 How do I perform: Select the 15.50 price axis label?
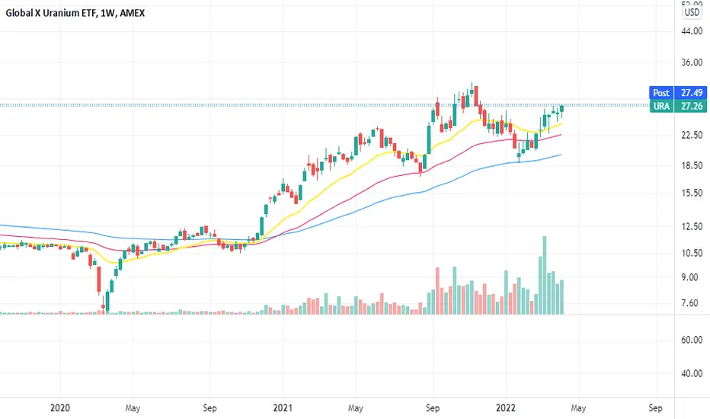pos(692,193)
